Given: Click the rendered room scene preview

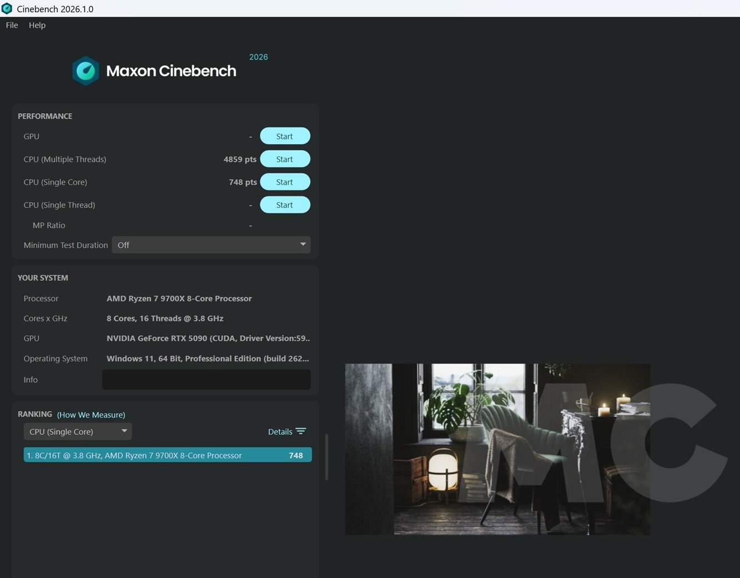Looking at the screenshot, I should point(497,449).
